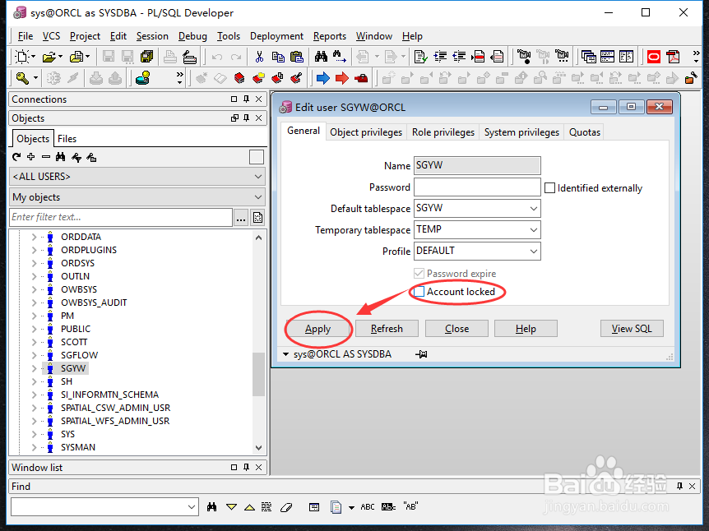Click the Find next binoculars-arrow icon
The height and width of the screenshot is (531, 709).
click(339, 57)
